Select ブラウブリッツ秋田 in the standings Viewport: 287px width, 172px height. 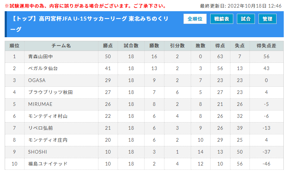(50, 92)
